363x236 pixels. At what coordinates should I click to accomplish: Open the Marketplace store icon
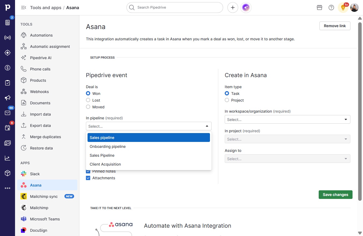click(320, 8)
